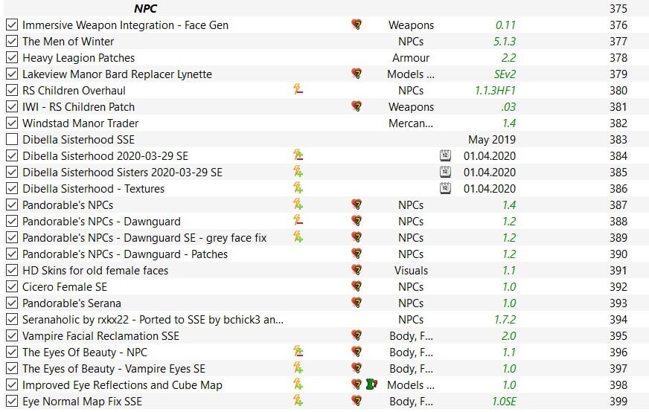Click priority number 399 for Eye Normal Map Fix
This screenshot has width=649, height=412.
[x=618, y=401]
